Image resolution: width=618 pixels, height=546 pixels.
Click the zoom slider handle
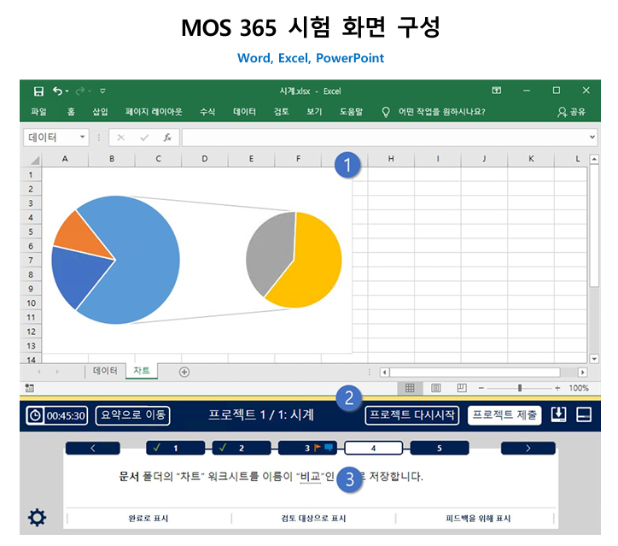pyautogui.click(x=520, y=388)
